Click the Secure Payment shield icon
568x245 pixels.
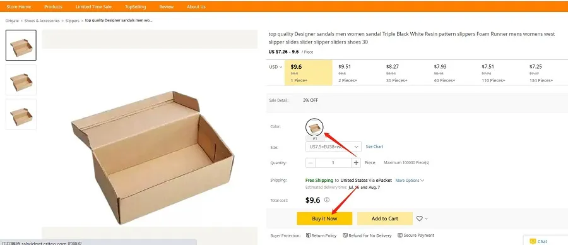click(400, 236)
